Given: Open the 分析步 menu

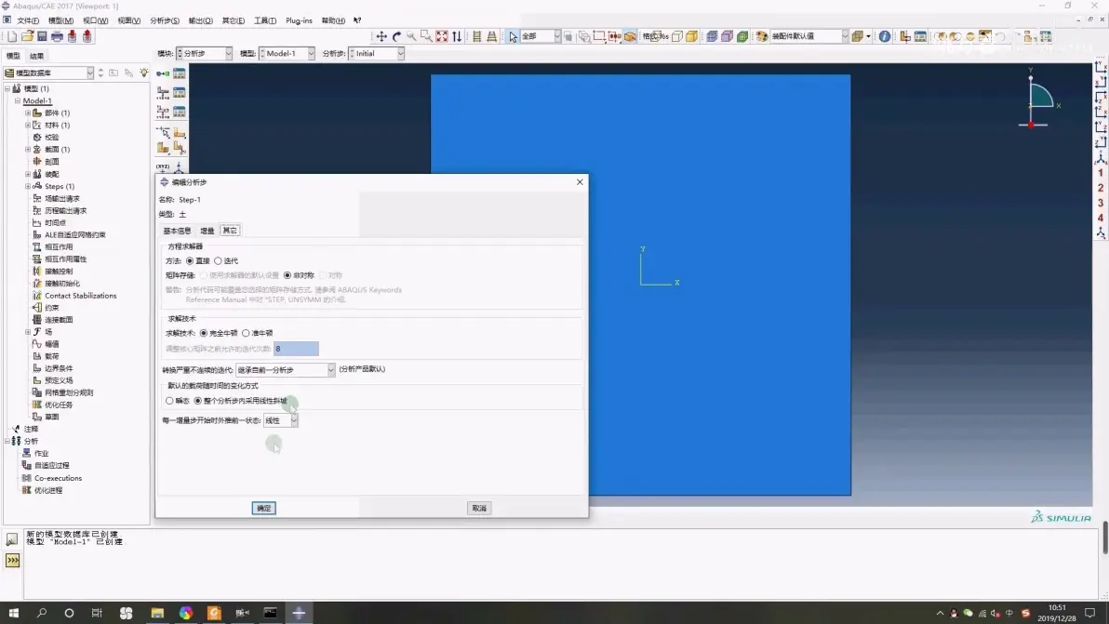Looking at the screenshot, I should tap(164, 20).
